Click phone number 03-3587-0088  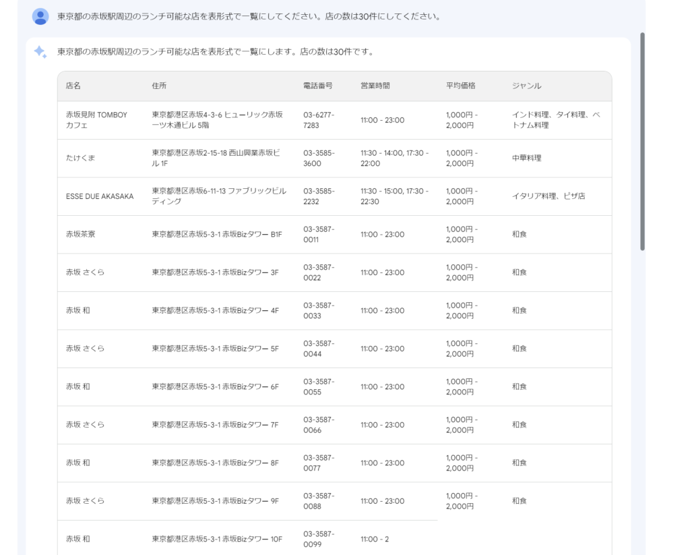[319, 501]
